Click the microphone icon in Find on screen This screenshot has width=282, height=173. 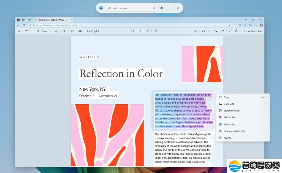click(154, 8)
